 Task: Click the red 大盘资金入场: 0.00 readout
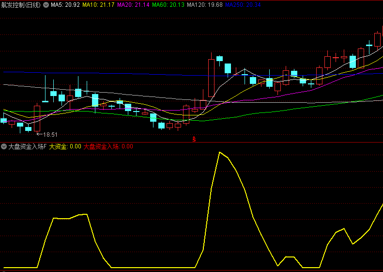pos(108,146)
